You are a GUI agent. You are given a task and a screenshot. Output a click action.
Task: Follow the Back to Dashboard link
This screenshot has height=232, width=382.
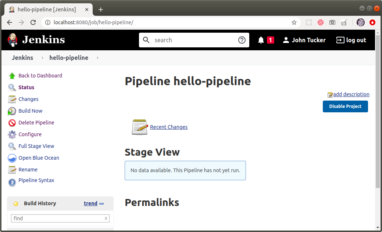click(x=40, y=76)
